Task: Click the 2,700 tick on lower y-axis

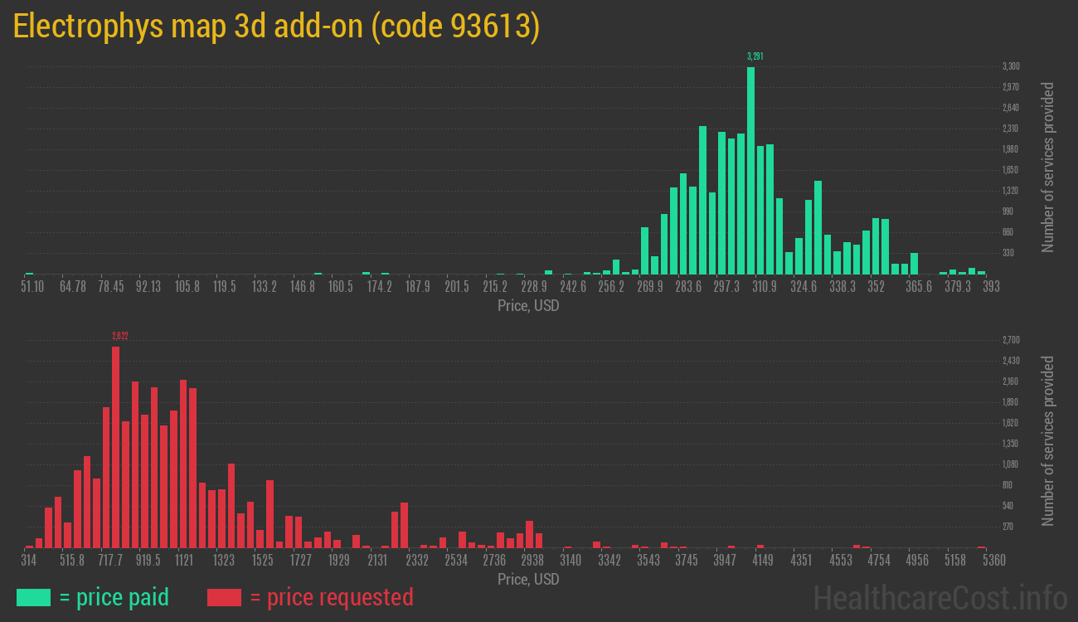Action: click(1011, 340)
